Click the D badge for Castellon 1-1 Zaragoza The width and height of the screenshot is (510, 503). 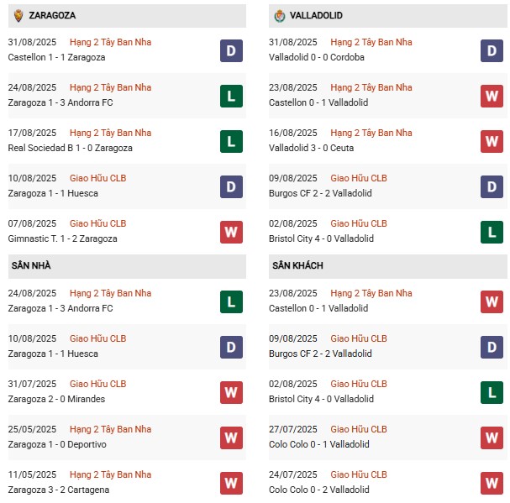point(232,50)
